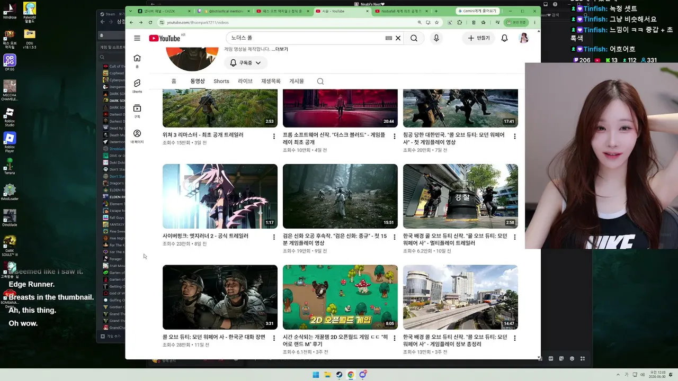Play the Cyberpunk Edgerunners 2 thumbnail

click(x=220, y=196)
